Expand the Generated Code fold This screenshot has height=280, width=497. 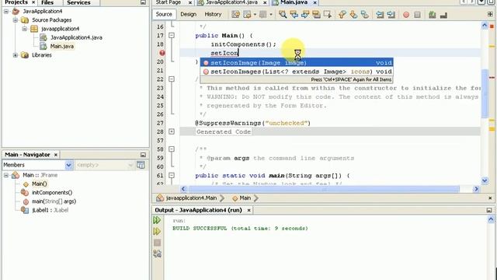[172, 131]
